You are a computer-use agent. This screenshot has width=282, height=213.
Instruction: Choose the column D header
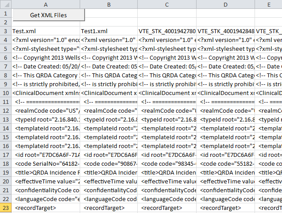[225, 4]
